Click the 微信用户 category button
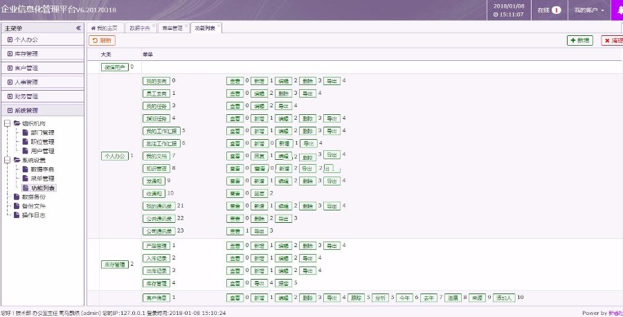 tap(114, 67)
